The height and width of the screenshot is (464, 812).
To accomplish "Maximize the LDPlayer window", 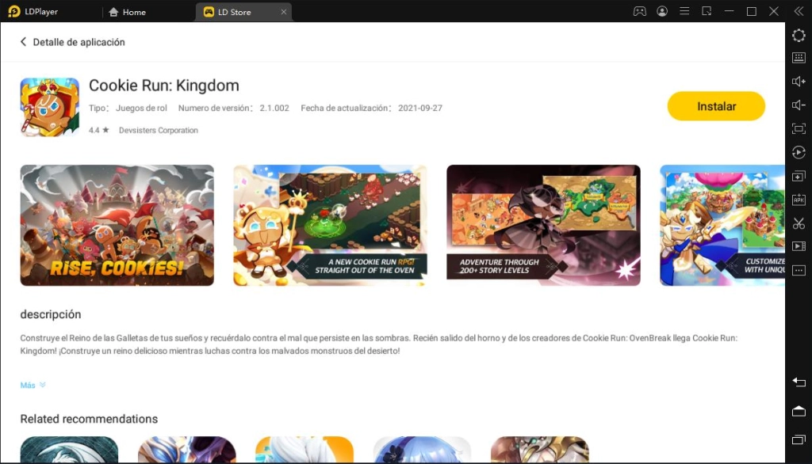I will pyautogui.click(x=752, y=11).
